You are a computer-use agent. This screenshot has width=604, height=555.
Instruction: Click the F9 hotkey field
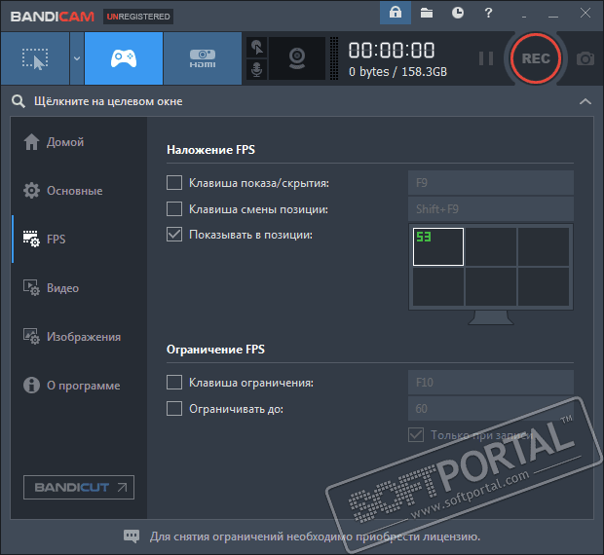click(x=491, y=183)
